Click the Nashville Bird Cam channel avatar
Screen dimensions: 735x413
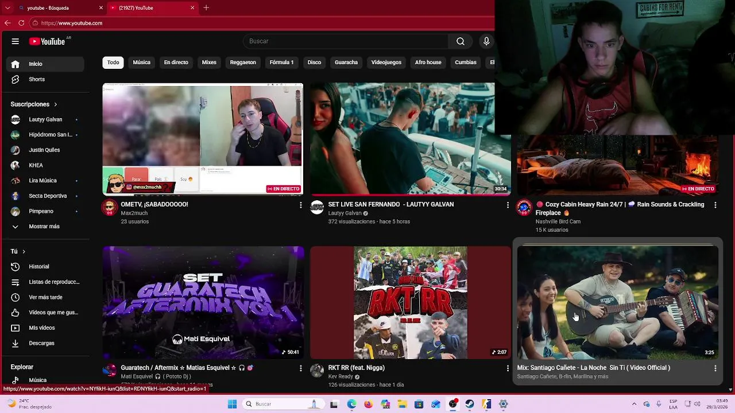524,208
